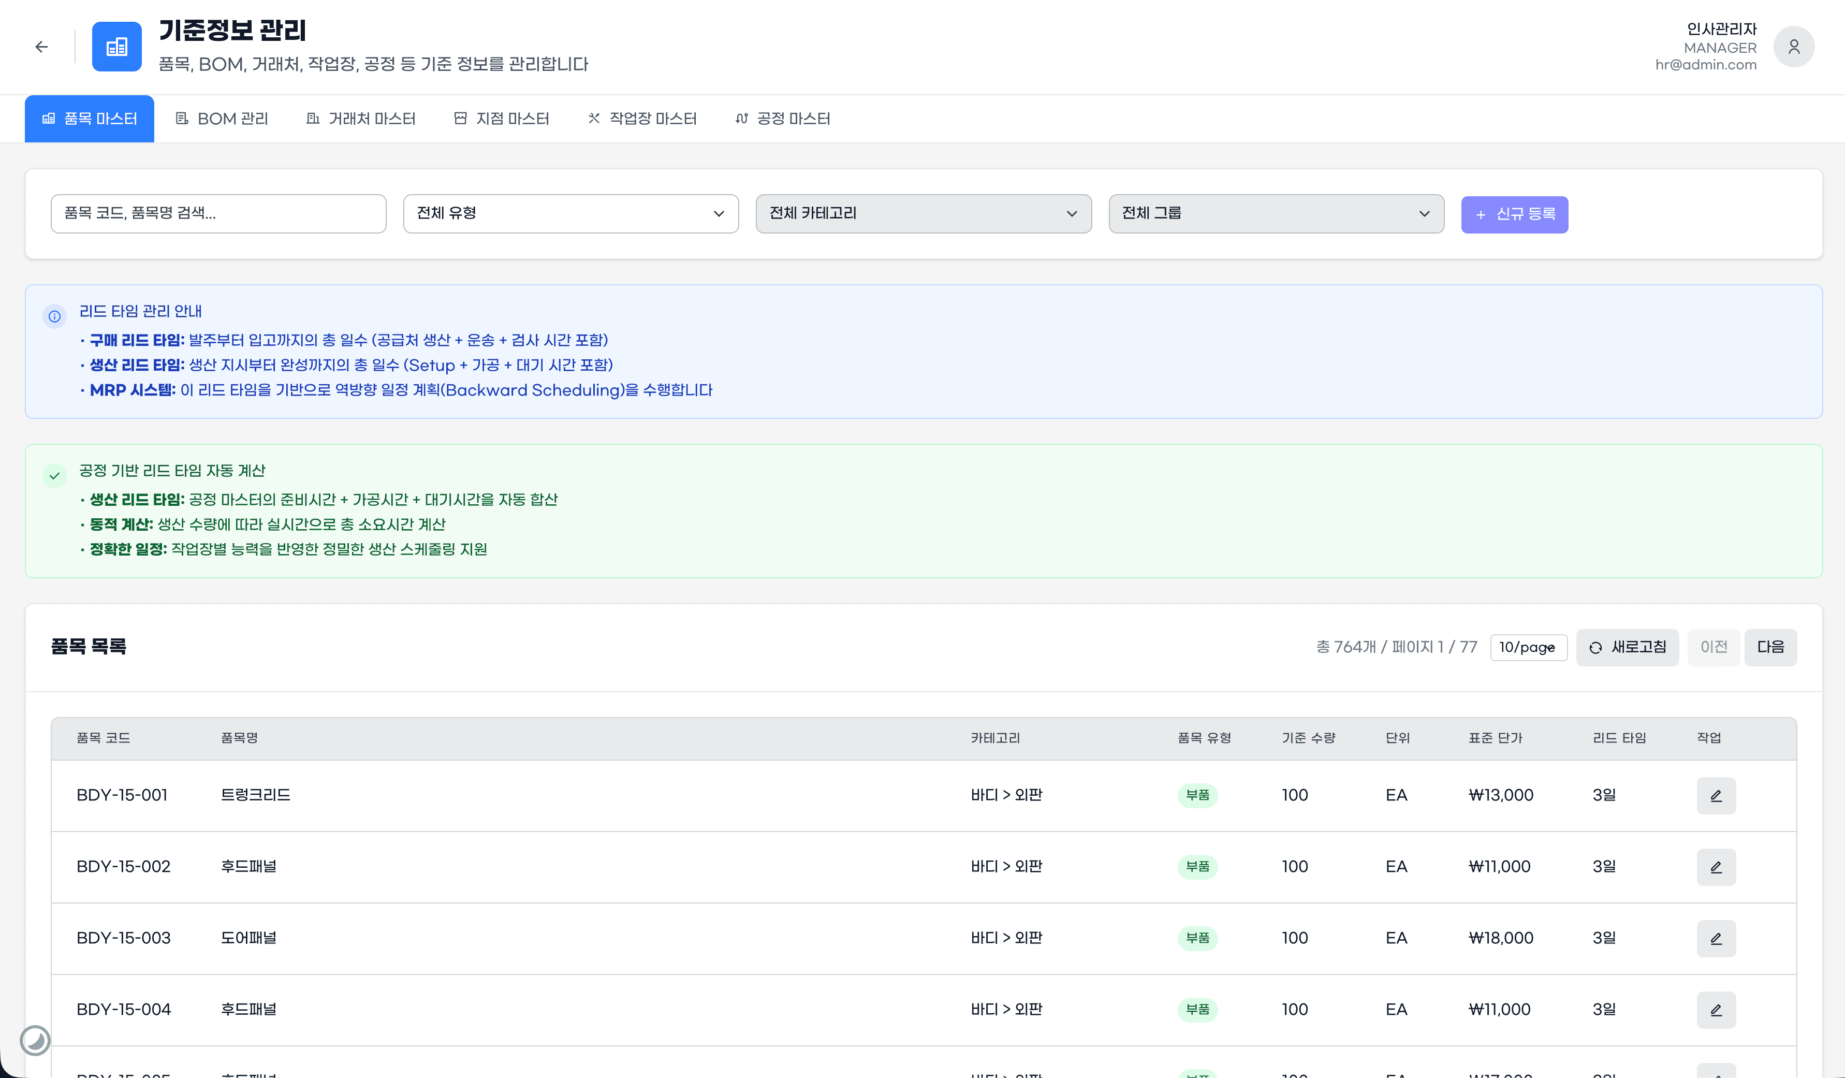Focus the 품목 코드, 품목명 search field
1845x1078 pixels.
pos(218,214)
